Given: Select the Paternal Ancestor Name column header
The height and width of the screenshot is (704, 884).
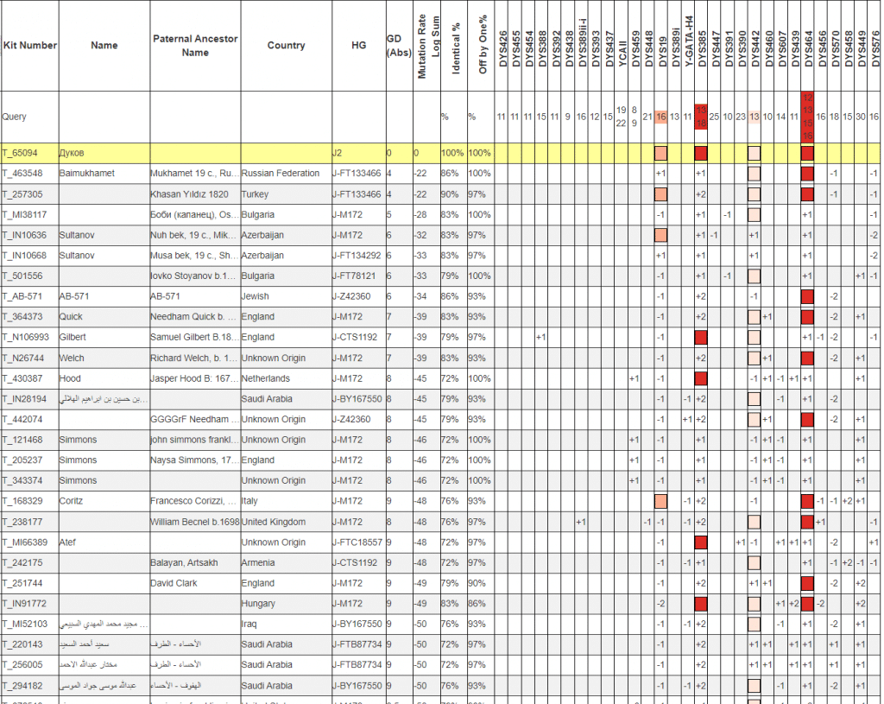Looking at the screenshot, I should (x=195, y=46).
